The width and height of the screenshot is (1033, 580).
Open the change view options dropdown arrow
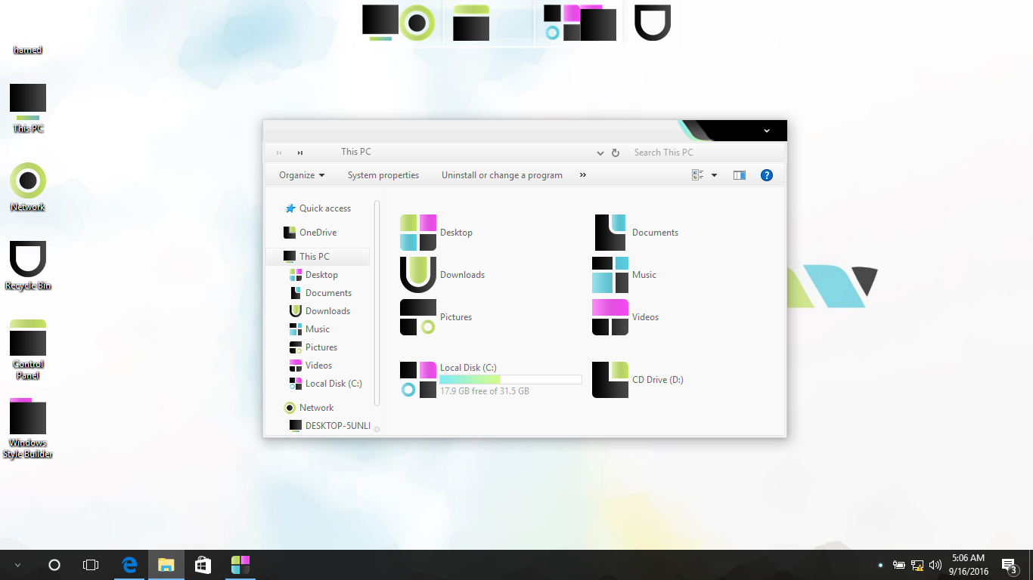click(x=714, y=175)
